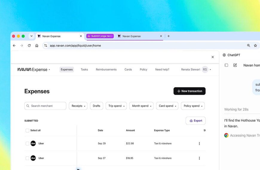This screenshot has height=170, width=260.
Task: Check the box for the Sep 27 Uber expense
Action: click(27, 158)
